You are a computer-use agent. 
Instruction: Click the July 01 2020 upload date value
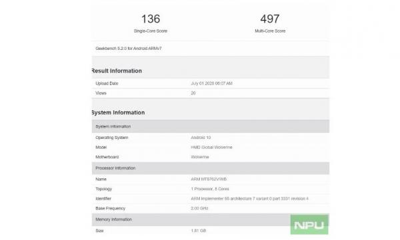tap(211, 84)
